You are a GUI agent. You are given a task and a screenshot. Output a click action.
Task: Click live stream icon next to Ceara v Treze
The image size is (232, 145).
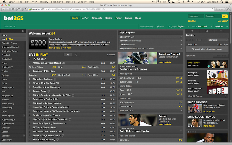(49, 91)
